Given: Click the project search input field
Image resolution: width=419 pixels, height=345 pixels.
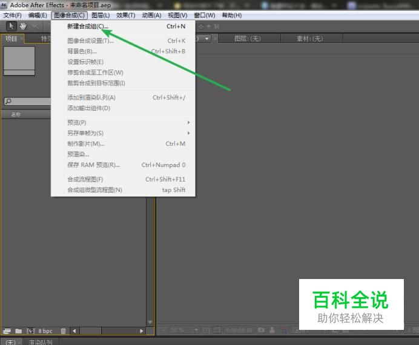Looking at the screenshot, I should (x=27, y=101).
